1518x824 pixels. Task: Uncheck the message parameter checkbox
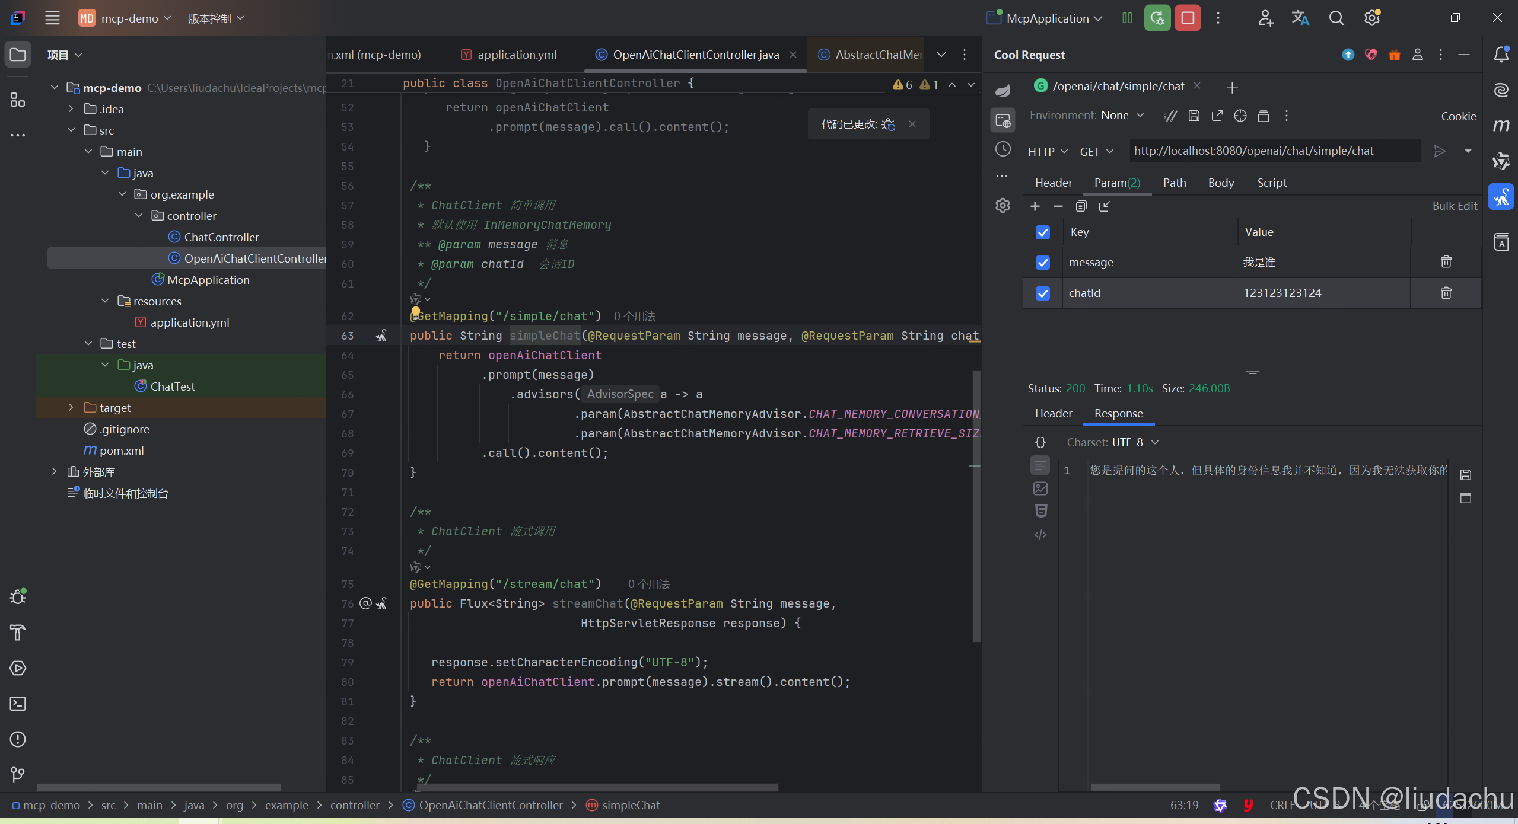pos(1042,262)
